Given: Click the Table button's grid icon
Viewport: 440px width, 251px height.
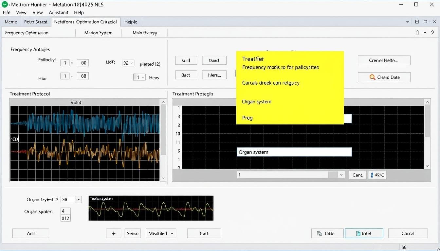Looking at the screenshot, I should [319, 233].
